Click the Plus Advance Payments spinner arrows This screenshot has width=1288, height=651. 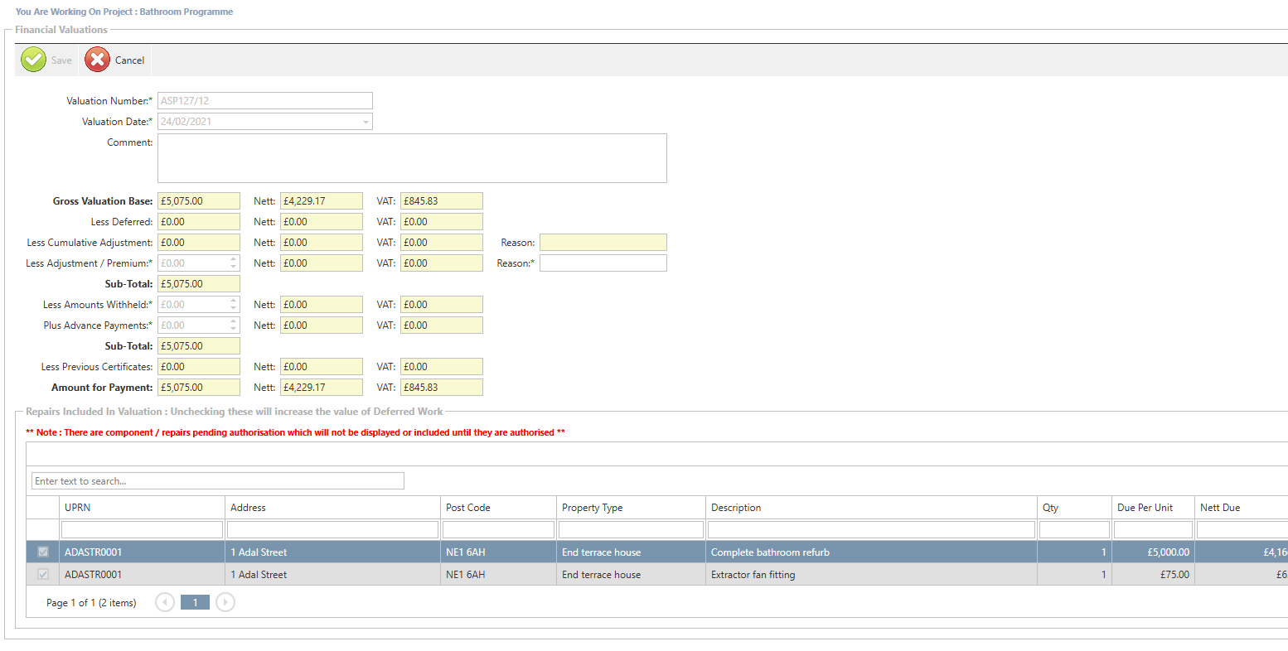coord(234,325)
